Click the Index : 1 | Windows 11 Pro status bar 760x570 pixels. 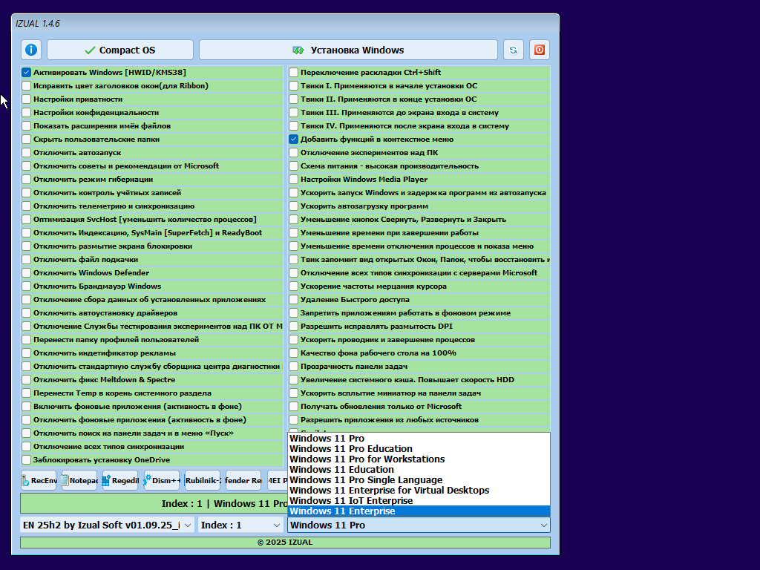(x=154, y=504)
